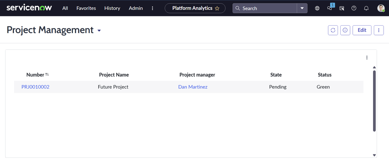The height and width of the screenshot is (161, 389).
Task: Expand the search scope dropdown arrow
Action: tap(302, 8)
